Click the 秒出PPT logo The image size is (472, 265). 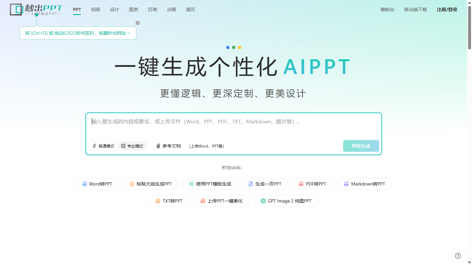point(36,9)
